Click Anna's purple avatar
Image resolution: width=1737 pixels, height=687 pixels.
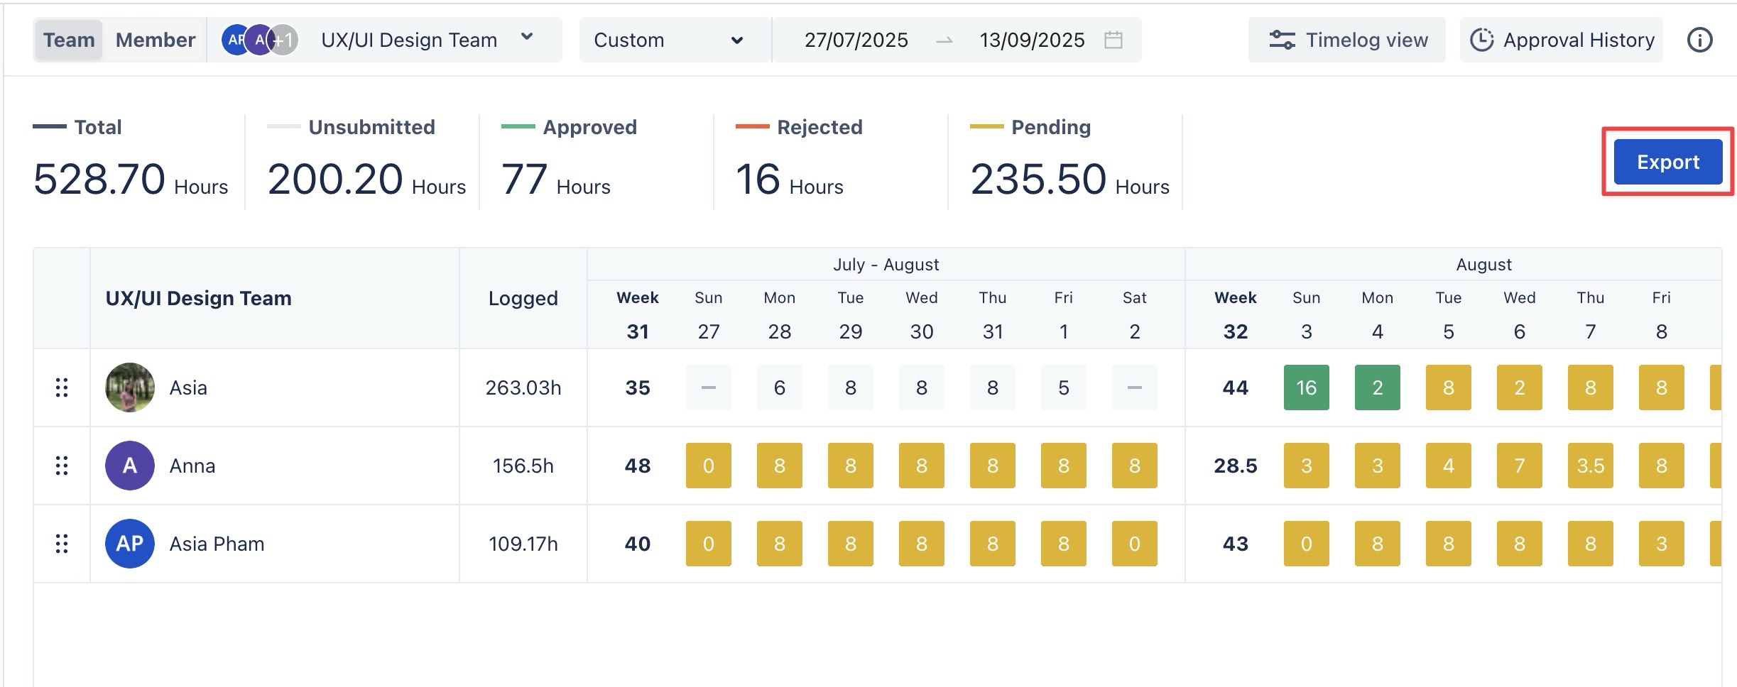tap(130, 466)
